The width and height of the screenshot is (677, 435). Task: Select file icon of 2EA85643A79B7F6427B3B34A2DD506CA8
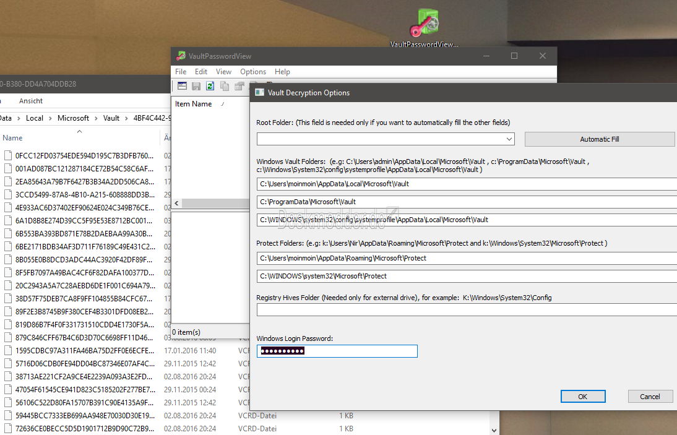click(x=8, y=181)
